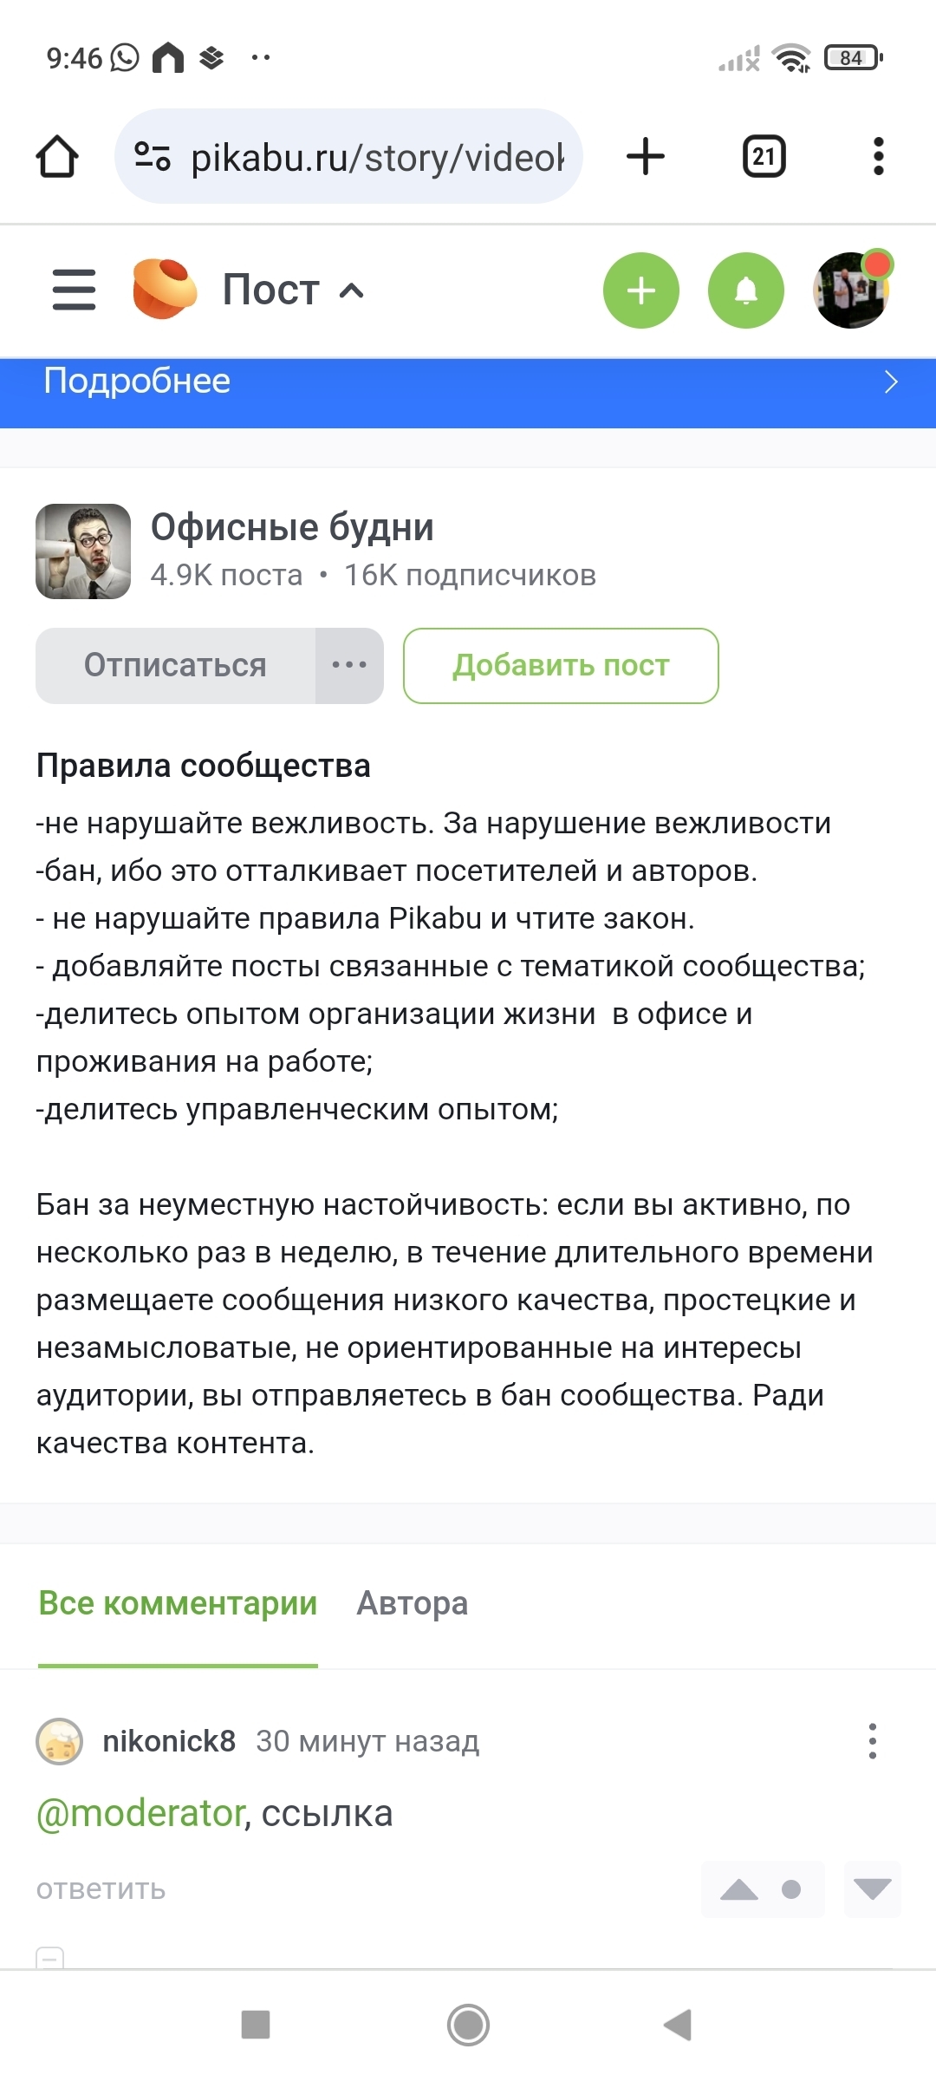Switch to the Автора comments tab

[413, 1603]
